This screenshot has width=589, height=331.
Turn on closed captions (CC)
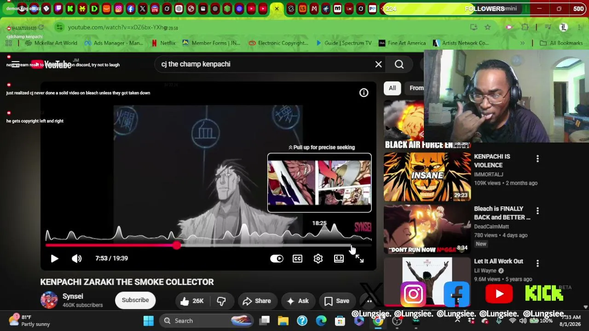297,258
